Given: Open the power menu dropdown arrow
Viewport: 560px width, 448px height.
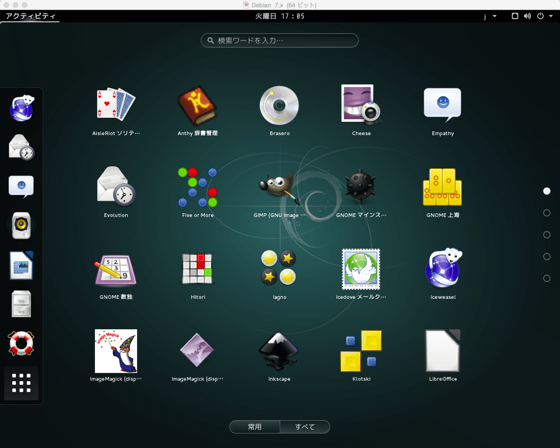Looking at the screenshot, I should [551, 16].
